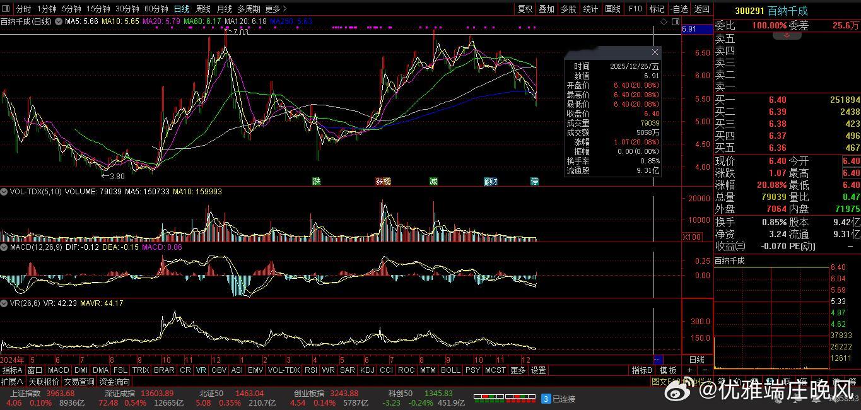861x410 pixels.
Task: Expand the 更多 periods menu
Action: coord(276,9)
